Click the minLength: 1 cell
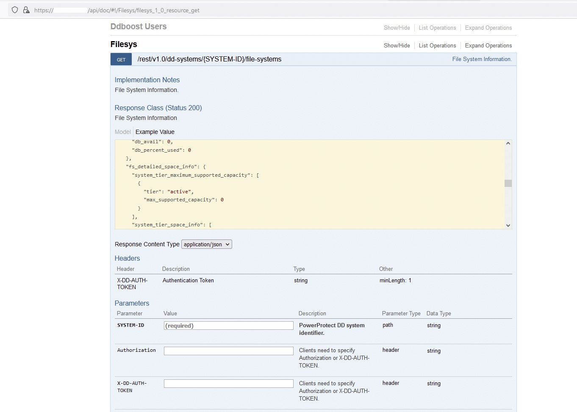Screen dimensions: 577x412 click(395, 280)
